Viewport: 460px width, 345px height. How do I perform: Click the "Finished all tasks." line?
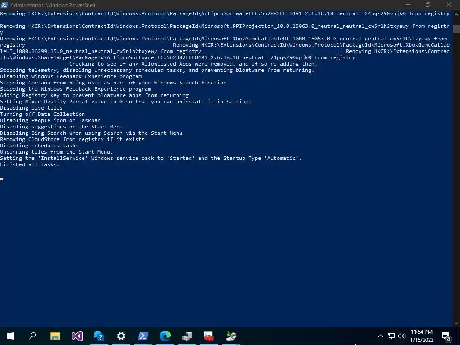[30, 164]
